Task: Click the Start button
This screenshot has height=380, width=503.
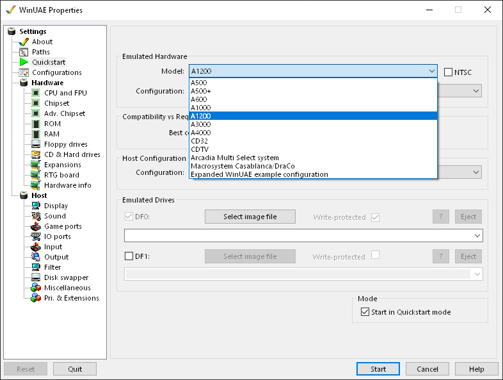Action: pos(378,369)
